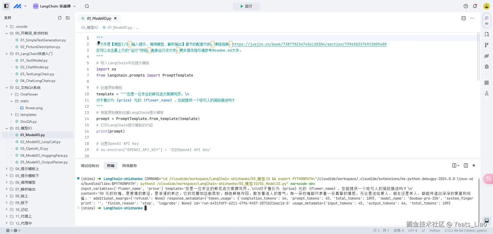Open the search magnifier icon

tap(87, 6)
